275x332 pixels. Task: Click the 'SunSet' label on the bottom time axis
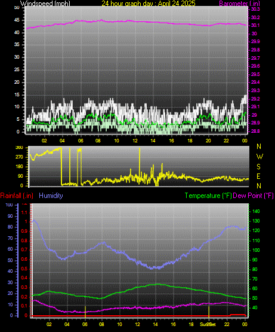pos(208,324)
